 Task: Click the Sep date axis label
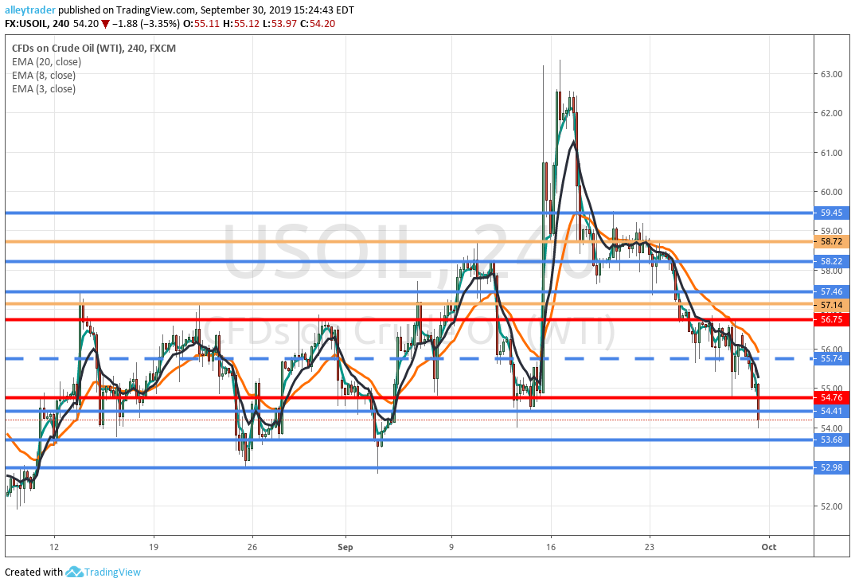coord(346,547)
